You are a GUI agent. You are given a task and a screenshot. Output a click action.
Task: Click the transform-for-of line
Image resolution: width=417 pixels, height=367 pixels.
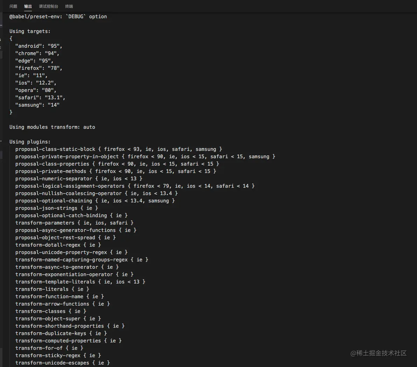(49, 348)
